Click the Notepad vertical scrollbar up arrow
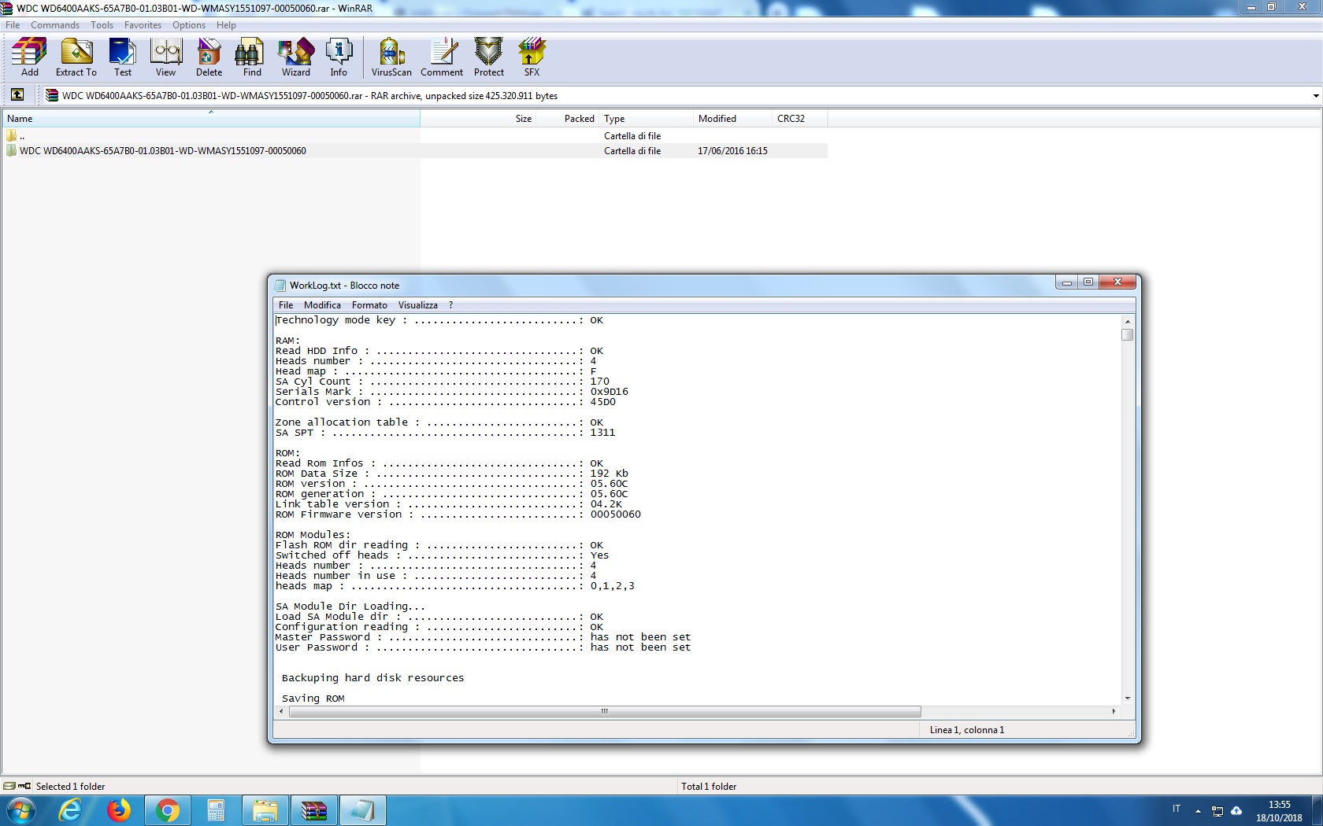The width and height of the screenshot is (1323, 826). pos(1128,321)
